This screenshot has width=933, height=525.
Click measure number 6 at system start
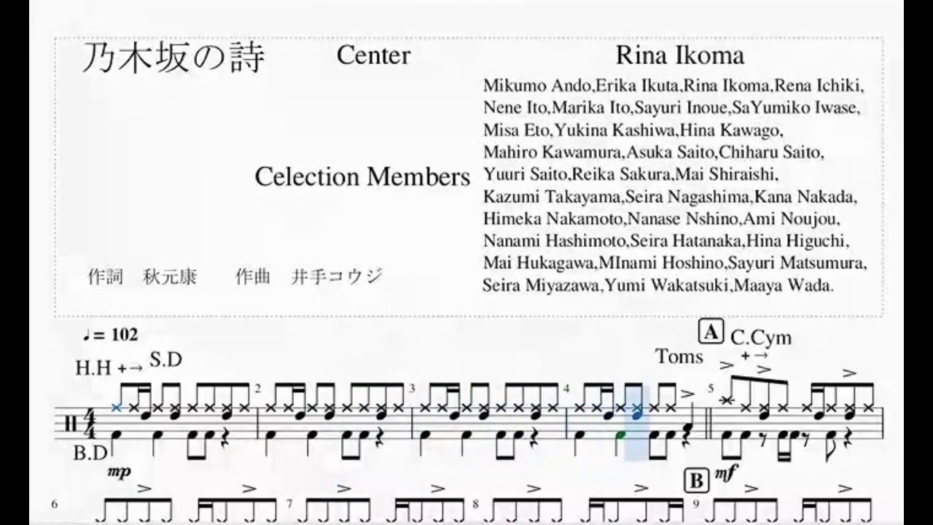coord(55,504)
